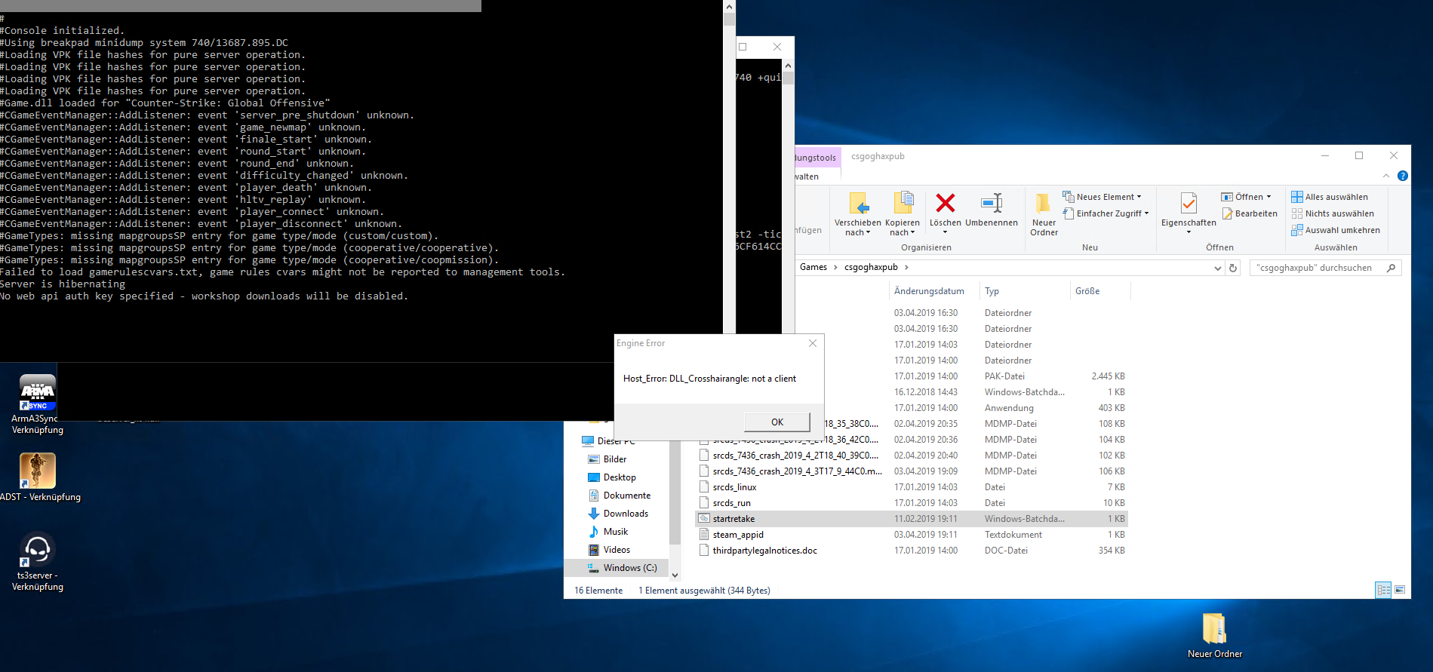This screenshot has width=1433, height=672.
Task: Select the srcds_linux file
Action: click(x=734, y=487)
